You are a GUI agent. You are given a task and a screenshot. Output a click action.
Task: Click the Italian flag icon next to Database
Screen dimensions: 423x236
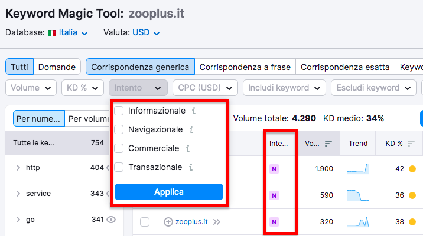[x=52, y=33]
